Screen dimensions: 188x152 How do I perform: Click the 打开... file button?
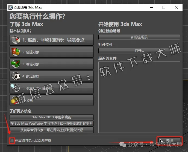(x=139, y=51)
